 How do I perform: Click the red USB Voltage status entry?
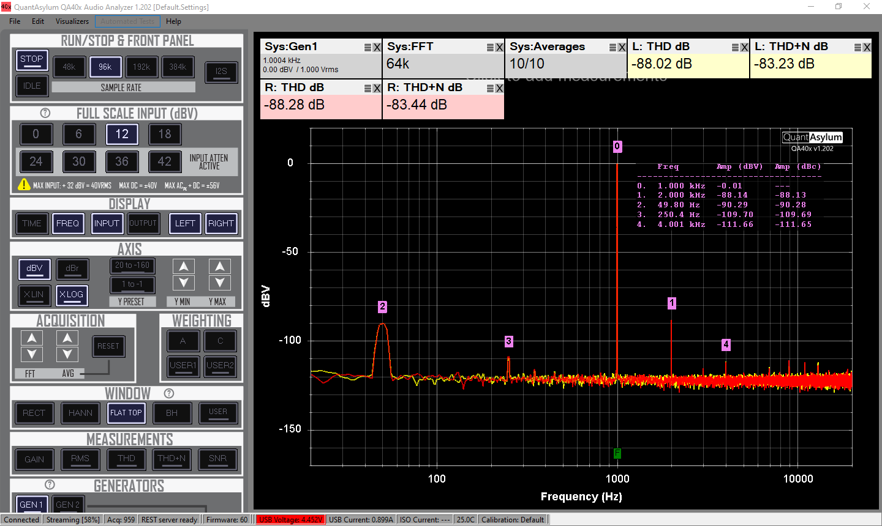click(290, 520)
